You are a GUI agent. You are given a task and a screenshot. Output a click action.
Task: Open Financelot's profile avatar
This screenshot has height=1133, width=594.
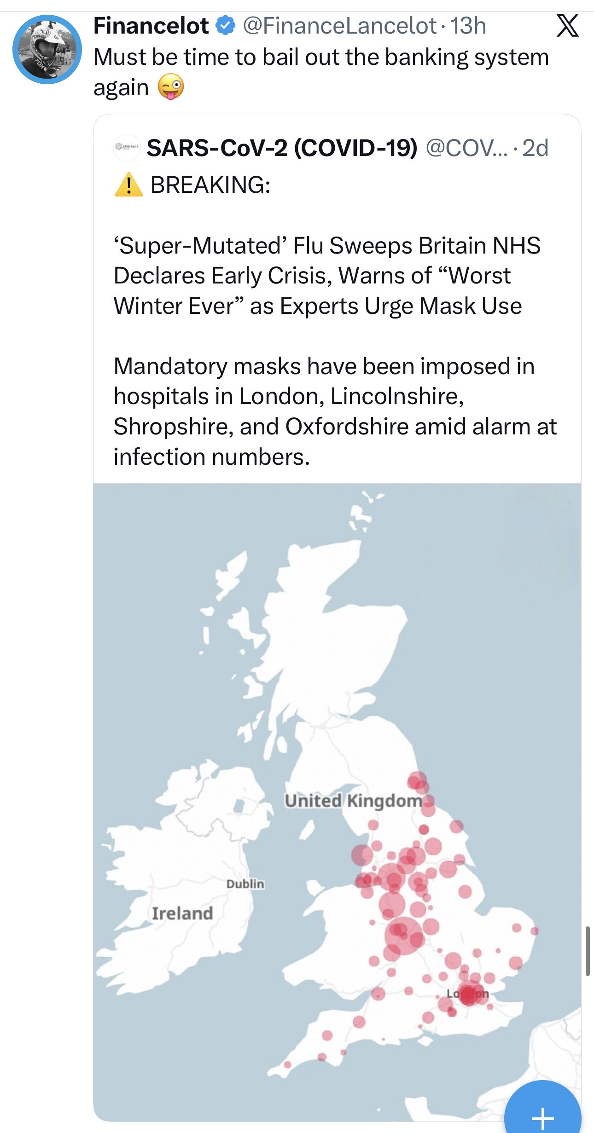pyautogui.click(x=47, y=49)
